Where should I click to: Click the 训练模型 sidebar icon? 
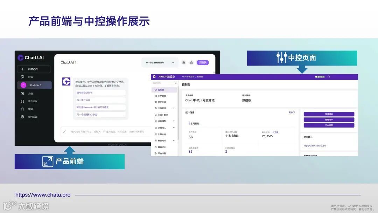(x=156, y=121)
